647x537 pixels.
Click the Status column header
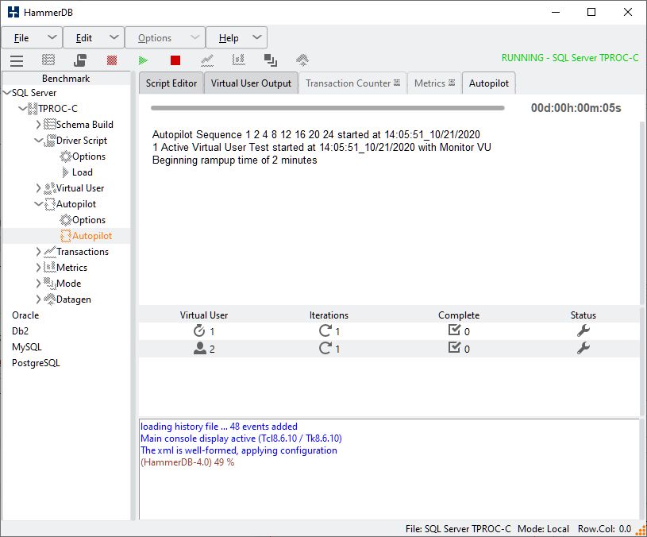pyautogui.click(x=583, y=315)
